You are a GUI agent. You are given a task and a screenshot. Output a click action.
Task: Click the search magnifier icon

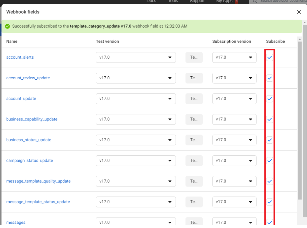255,2
